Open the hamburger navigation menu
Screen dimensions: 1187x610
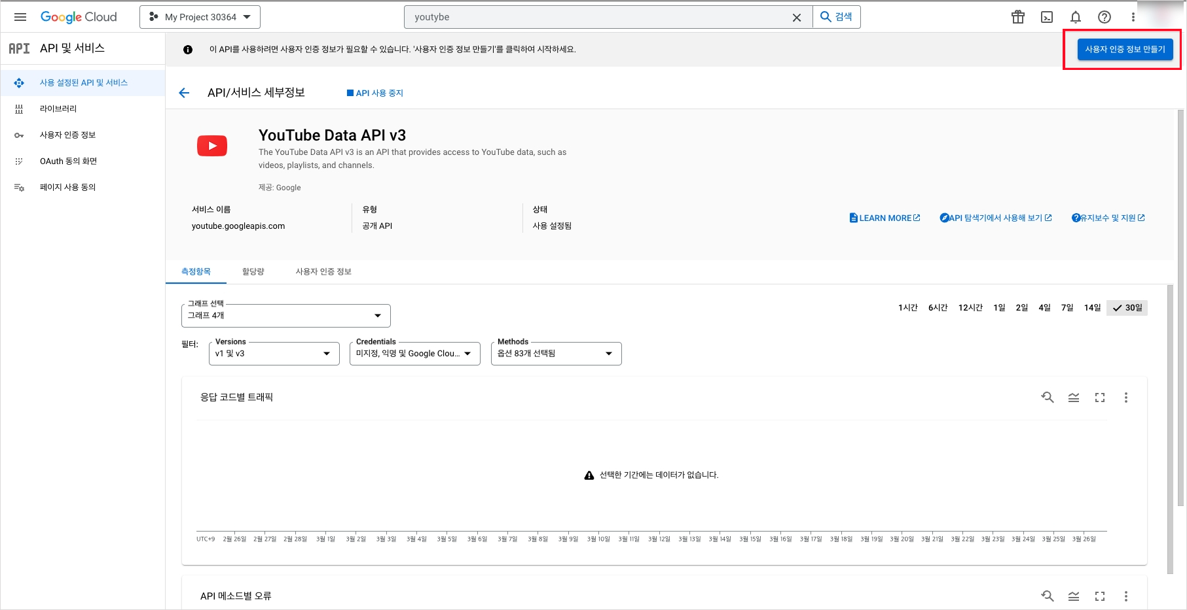20,17
